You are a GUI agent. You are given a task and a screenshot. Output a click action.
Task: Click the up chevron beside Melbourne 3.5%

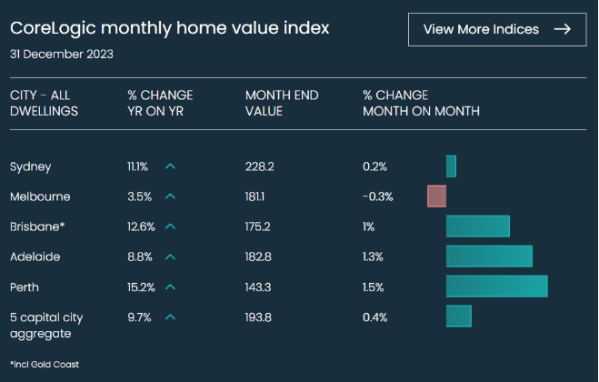(x=170, y=196)
